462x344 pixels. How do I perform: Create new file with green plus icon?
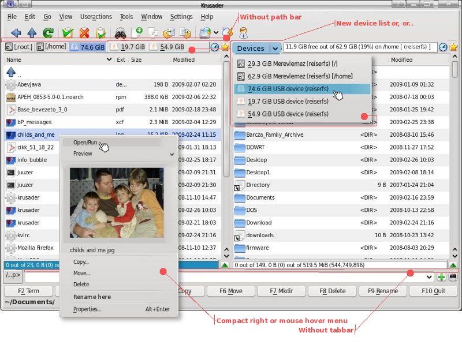[137, 33]
